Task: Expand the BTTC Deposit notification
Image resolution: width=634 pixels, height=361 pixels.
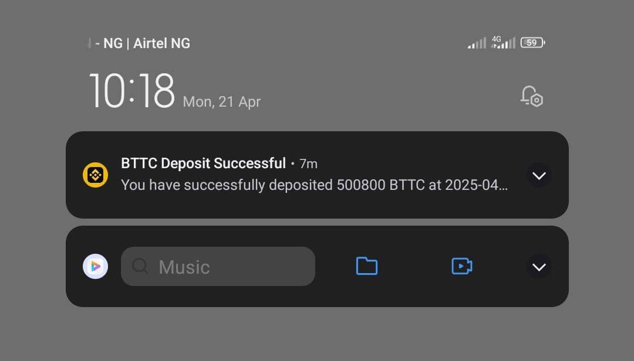Action: [x=539, y=176]
